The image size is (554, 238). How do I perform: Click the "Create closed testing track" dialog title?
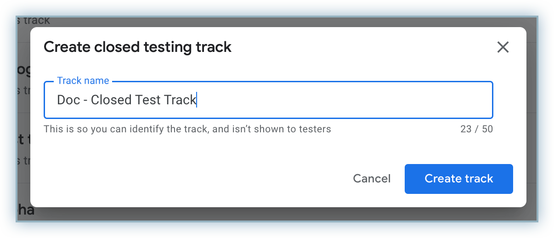pyautogui.click(x=137, y=47)
